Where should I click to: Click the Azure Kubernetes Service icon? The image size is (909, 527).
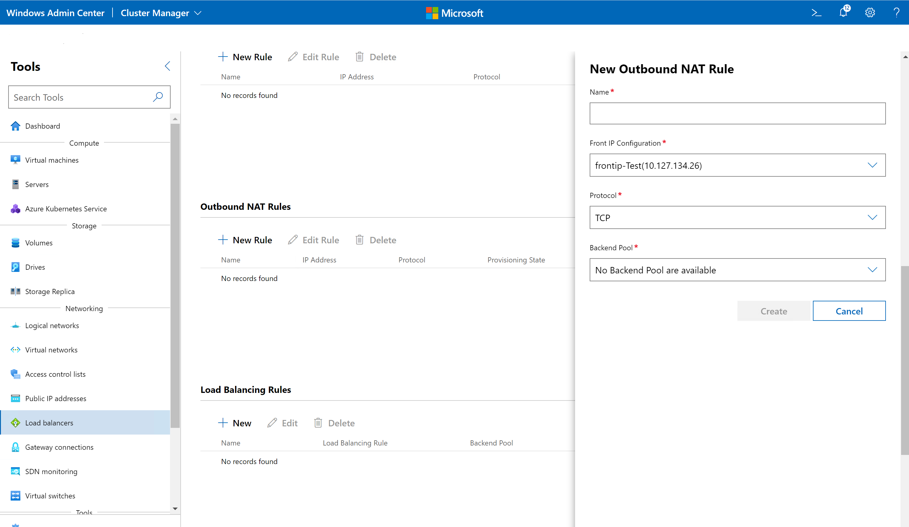[x=15, y=209]
